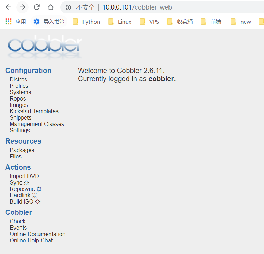Focus the address bar URL
The image size is (264, 254).
(x=137, y=7)
